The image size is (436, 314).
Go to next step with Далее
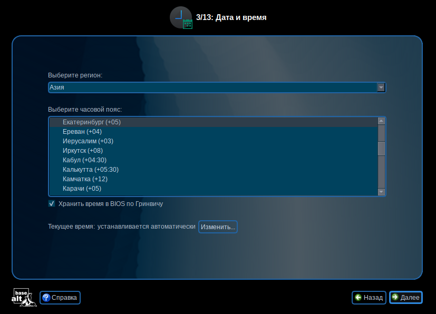[x=405, y=298]
